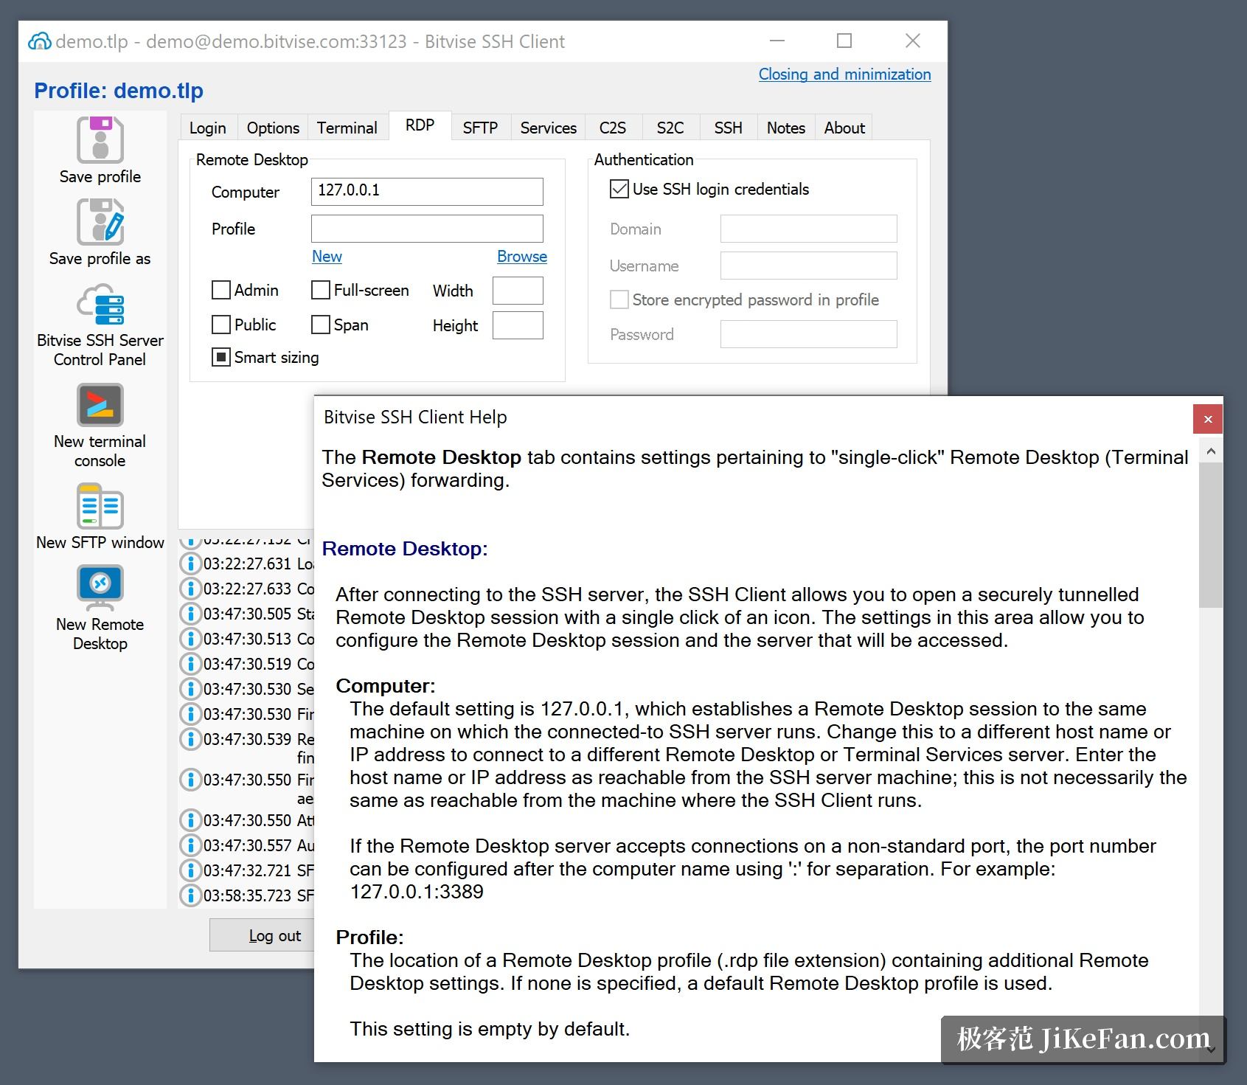Click log entry text 03:47:30.550 At
Image resolution: width=1247 pixels, height=1085 pixels.
coord(259,820)
